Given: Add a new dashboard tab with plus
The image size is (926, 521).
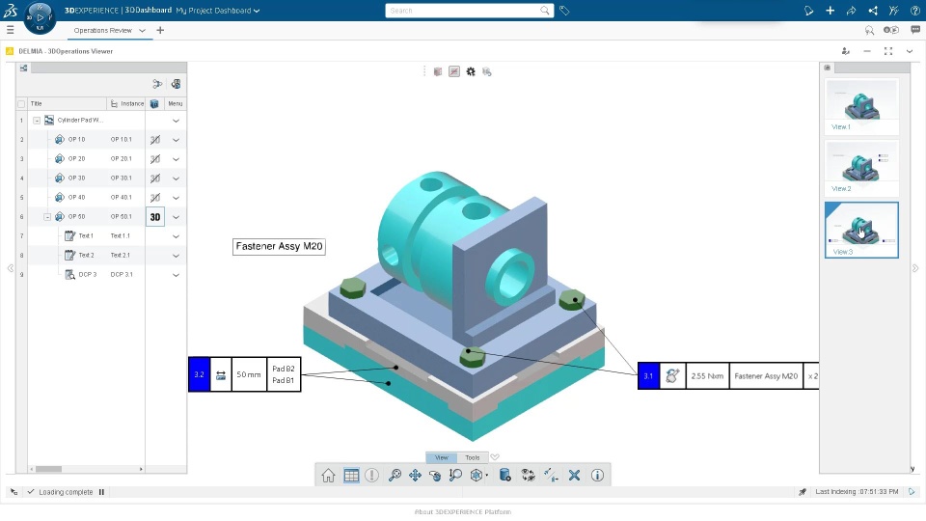Looking at the screenshot, I should pyautogui.click(x=160, y=30).
